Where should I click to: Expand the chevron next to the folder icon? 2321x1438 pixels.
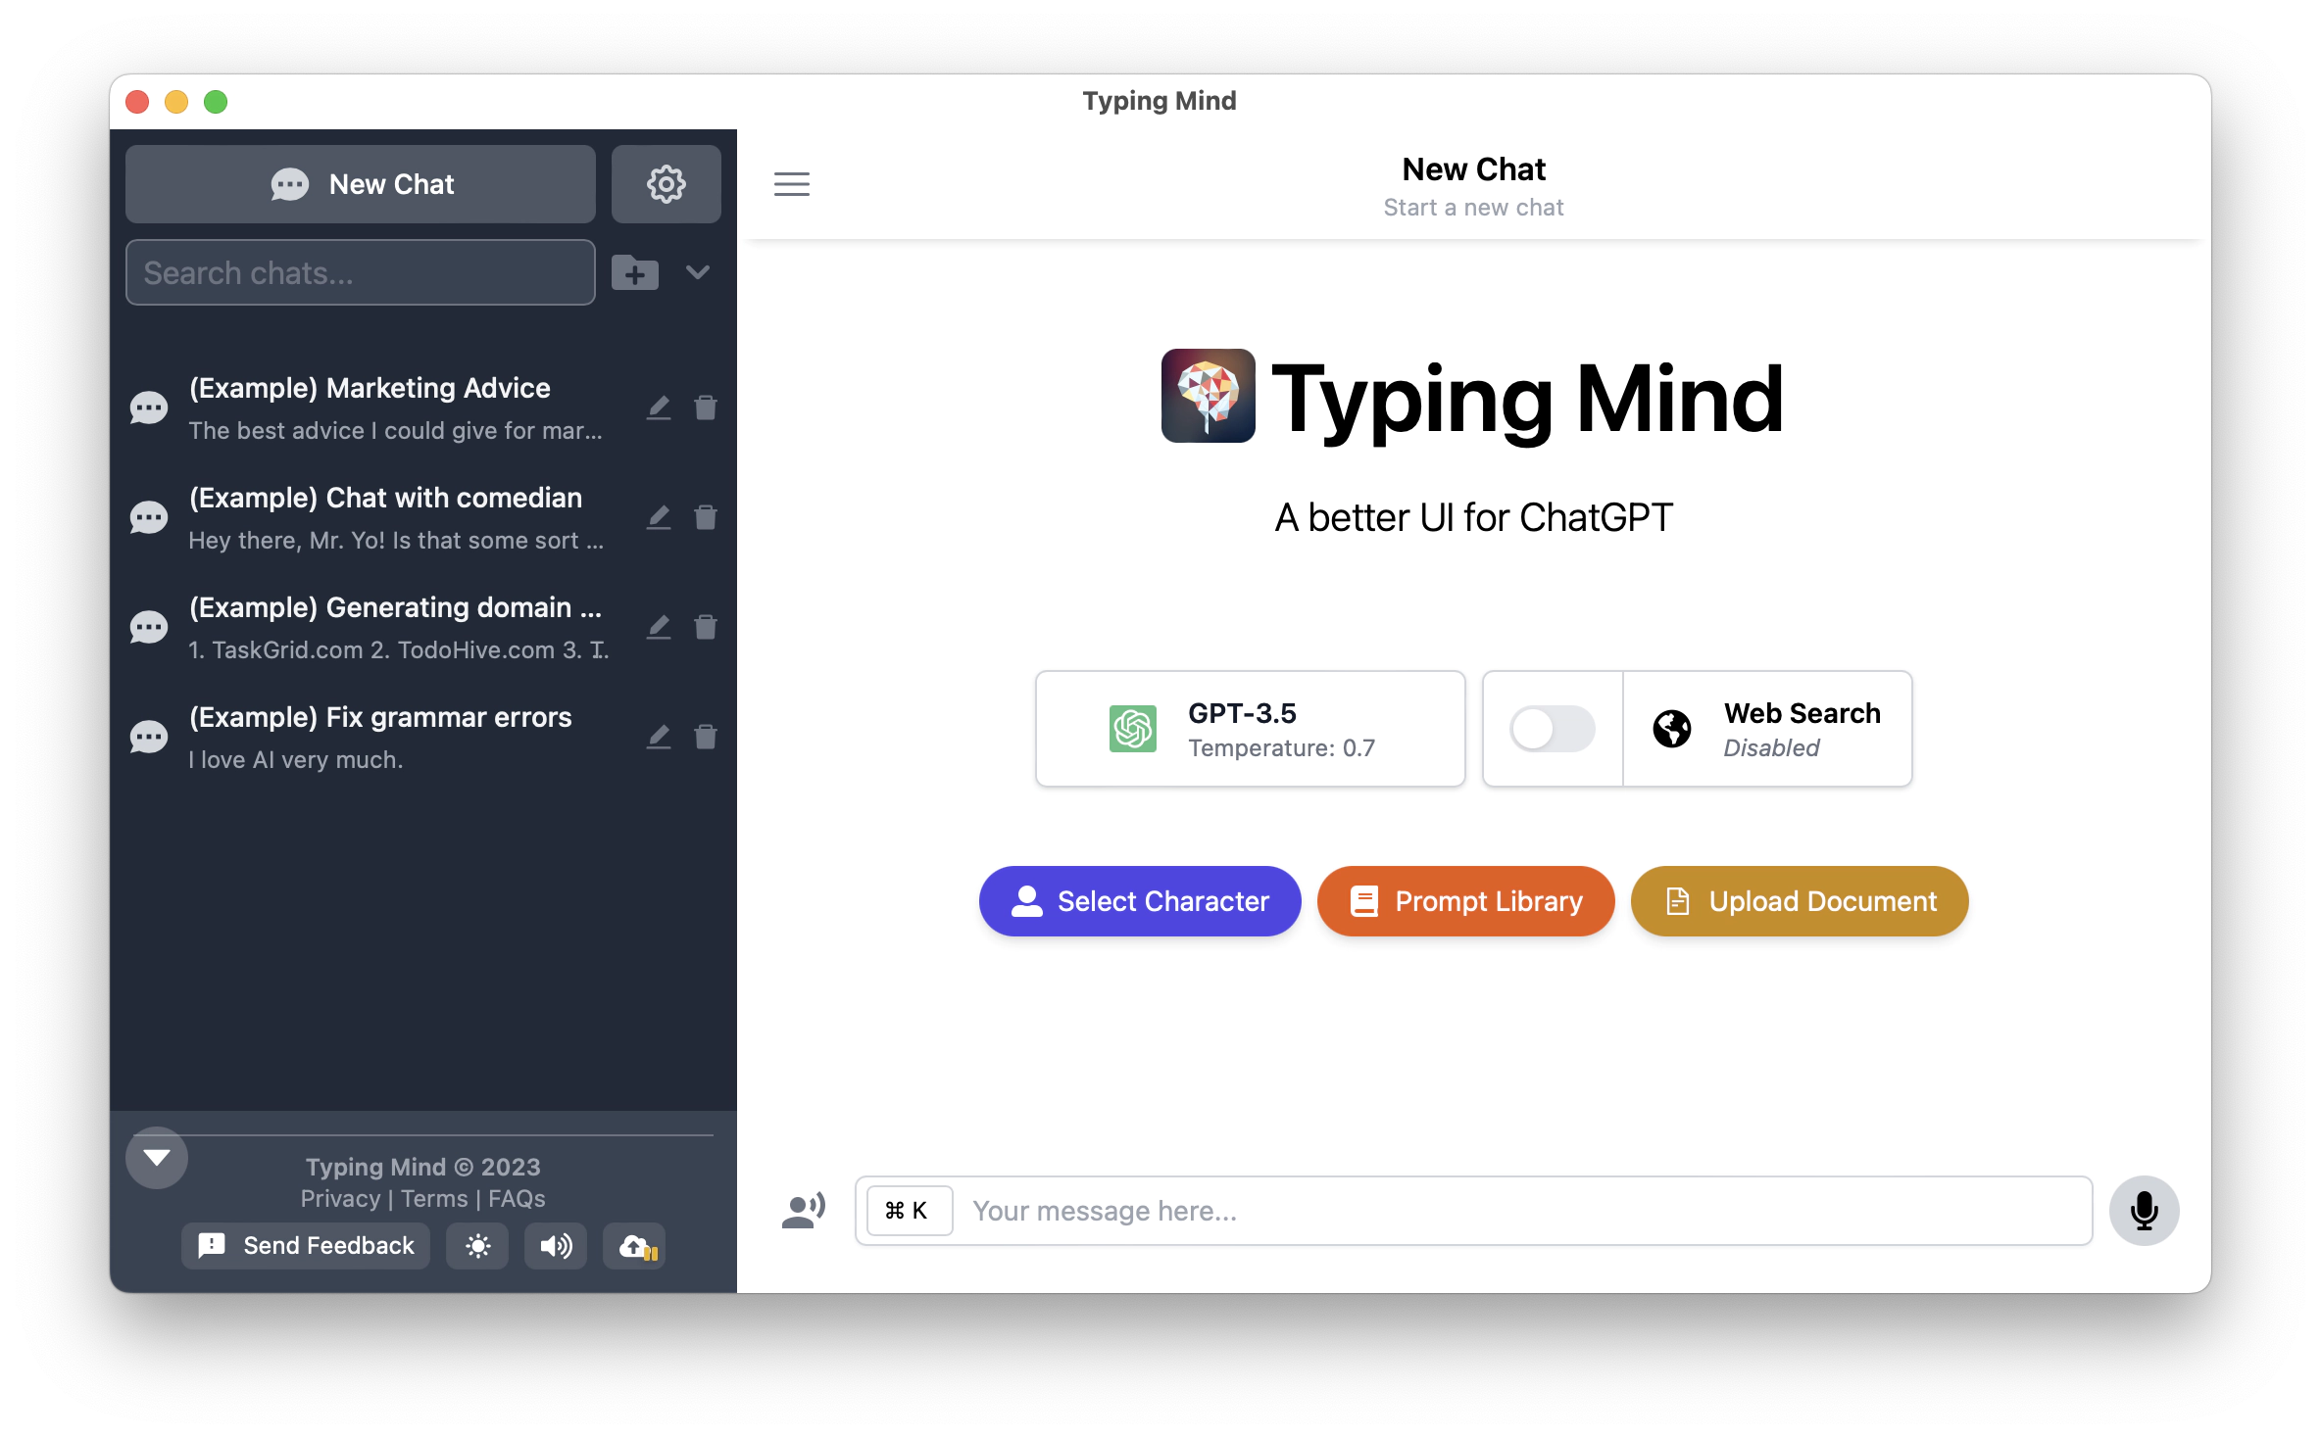click(698, 272)
